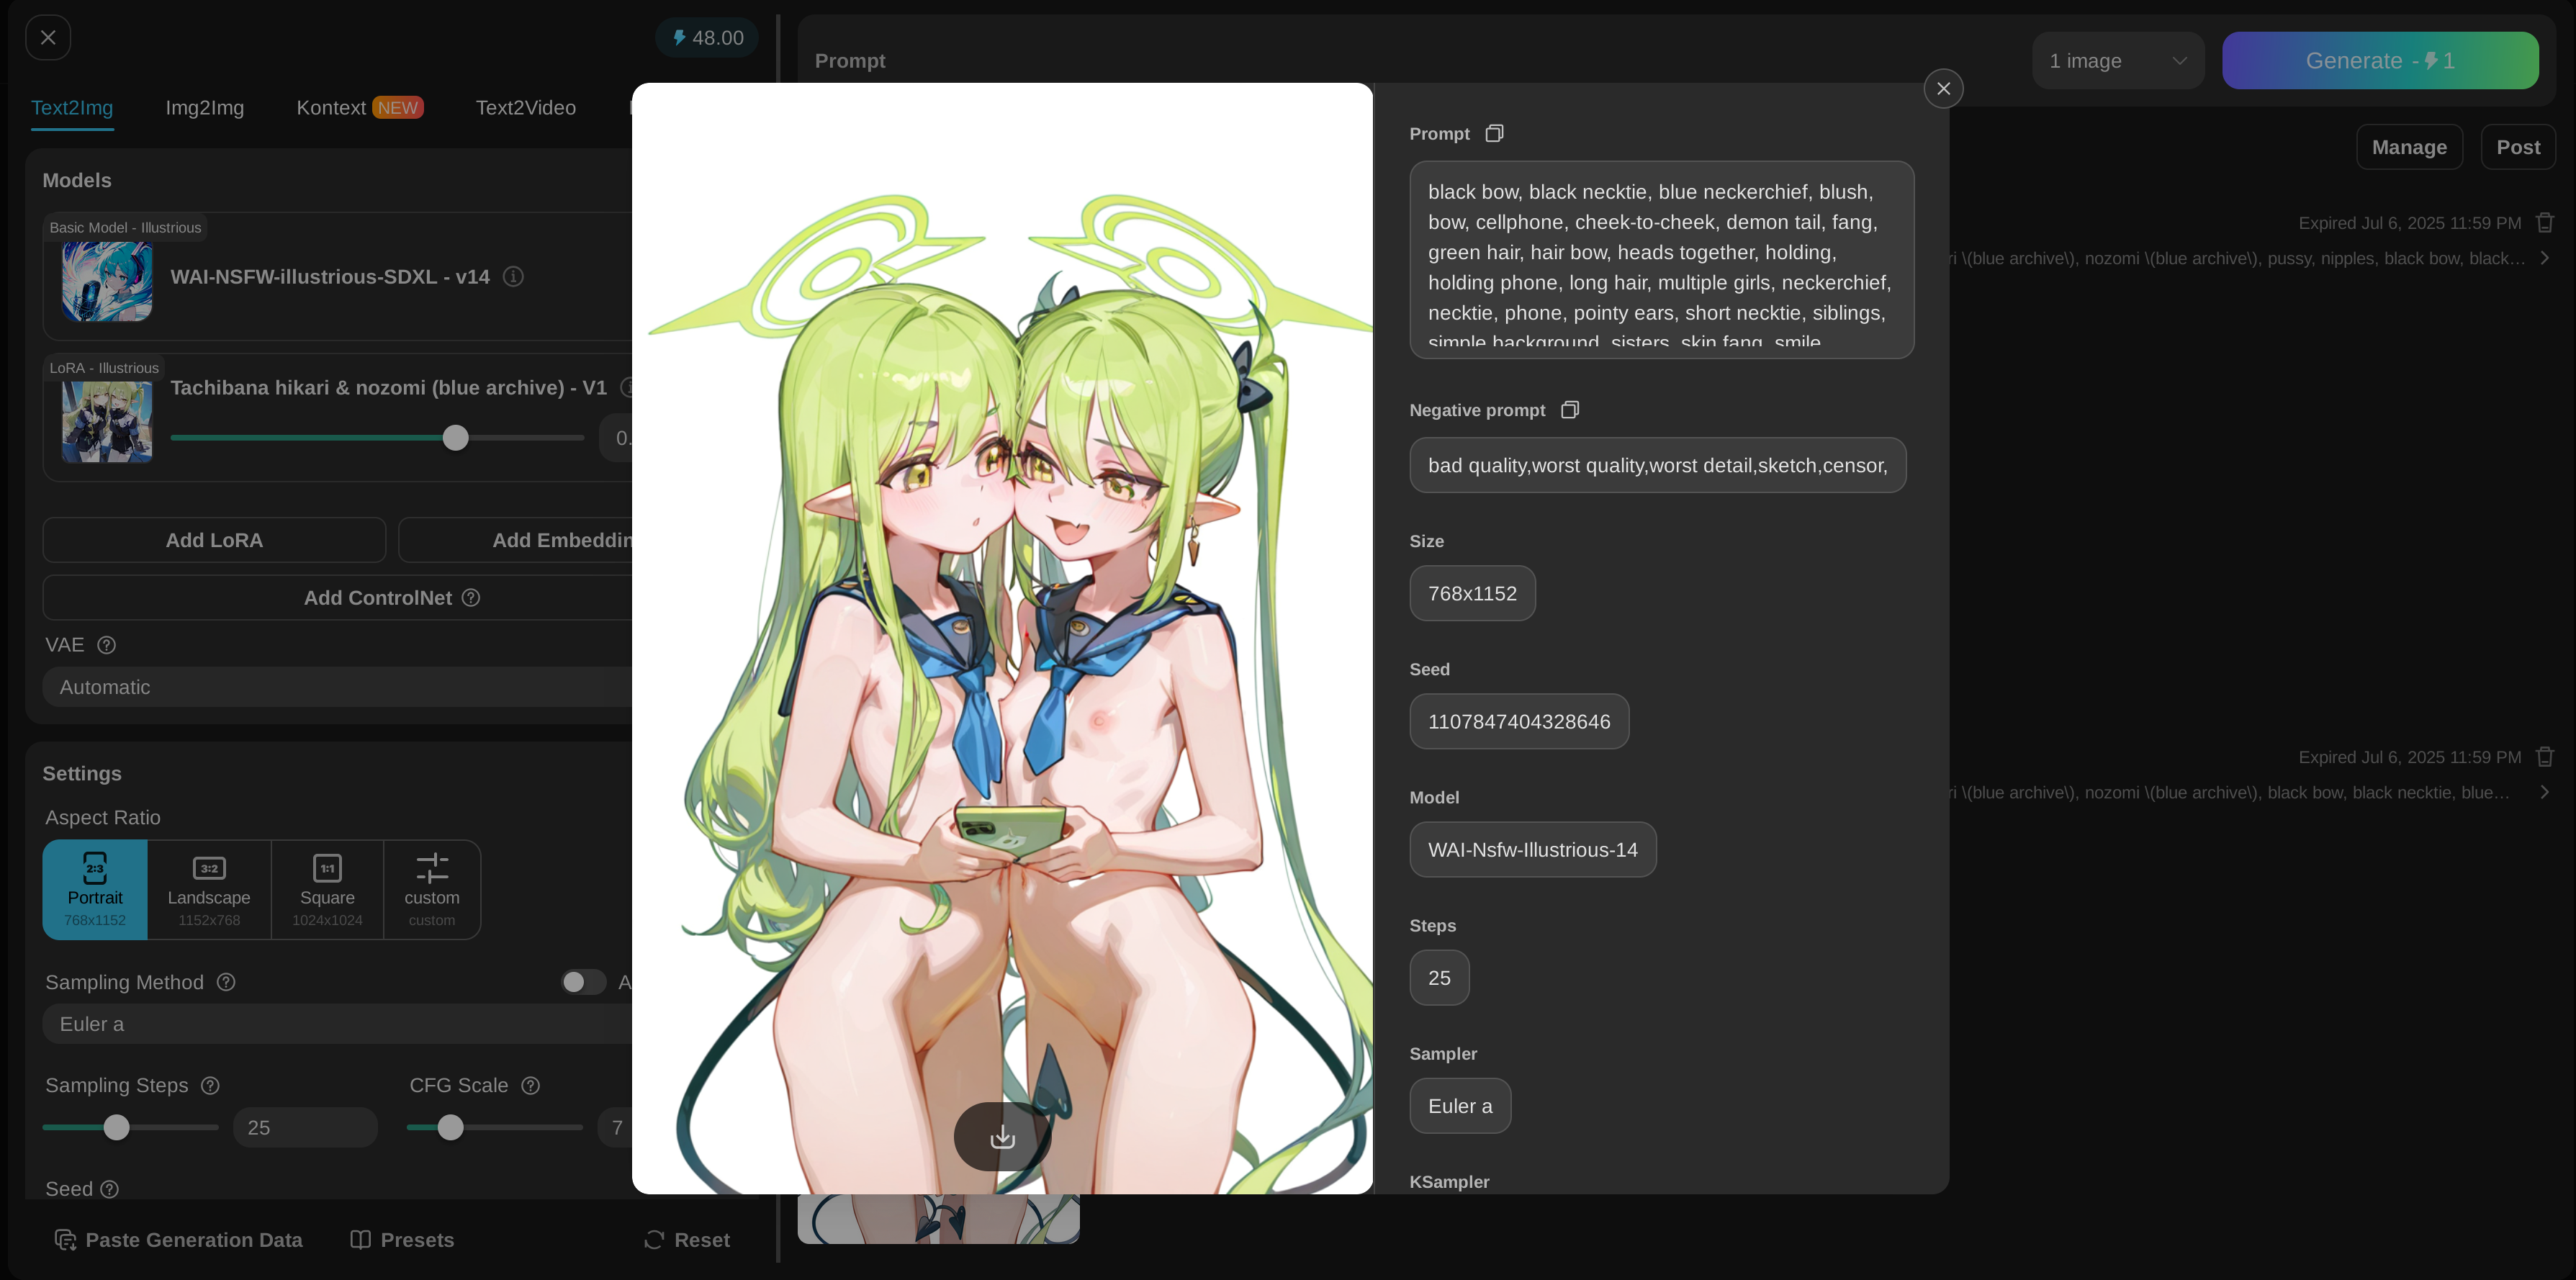Click the Generate button
Screen dimensions: 2576x1280
pos(2380,61)
